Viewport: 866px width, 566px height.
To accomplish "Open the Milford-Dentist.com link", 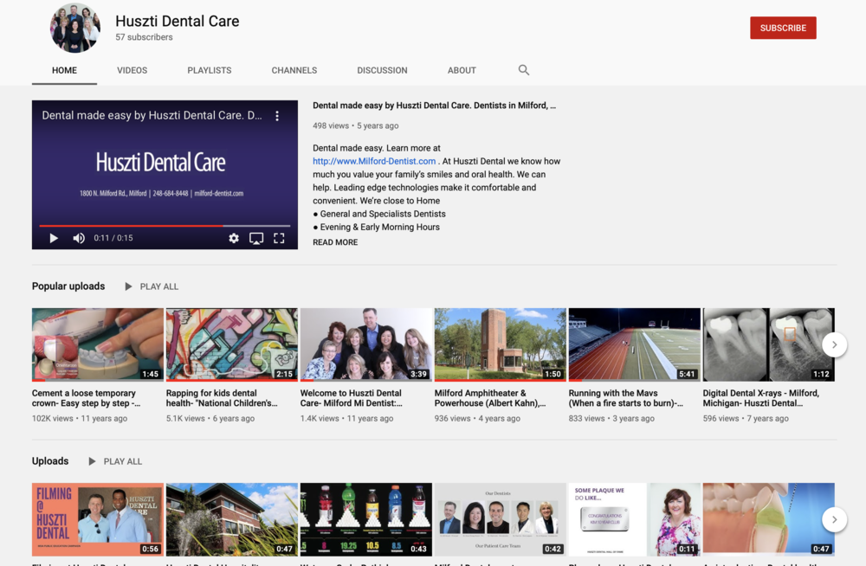I will tap(374, 161).
